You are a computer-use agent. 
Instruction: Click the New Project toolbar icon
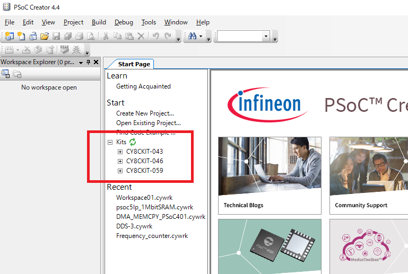pos(10,36)
